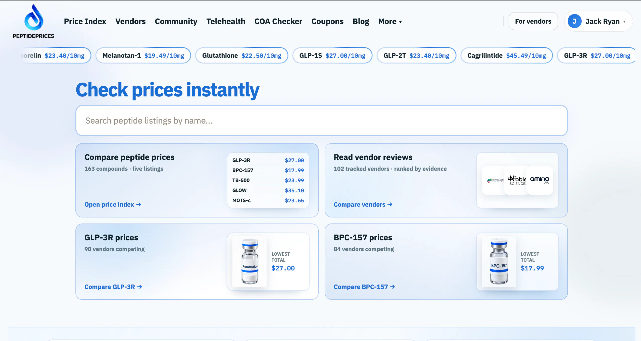Click the Noble Sciences vendor logo
Viewport: 641px width, 341px height.
pyautogui.click(x=517, y=180)
